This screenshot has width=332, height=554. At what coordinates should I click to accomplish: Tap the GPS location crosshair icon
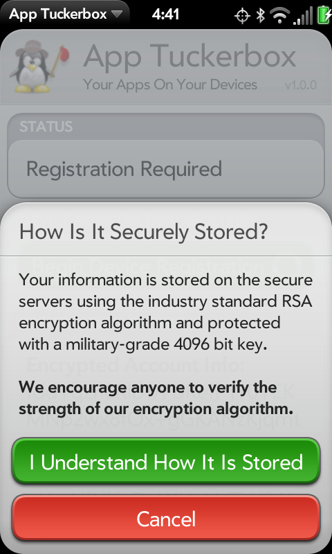[x=242, y=15]
